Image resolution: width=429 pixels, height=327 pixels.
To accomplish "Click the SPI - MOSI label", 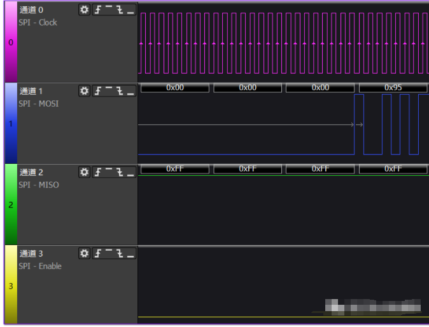I will pos(39,103).
